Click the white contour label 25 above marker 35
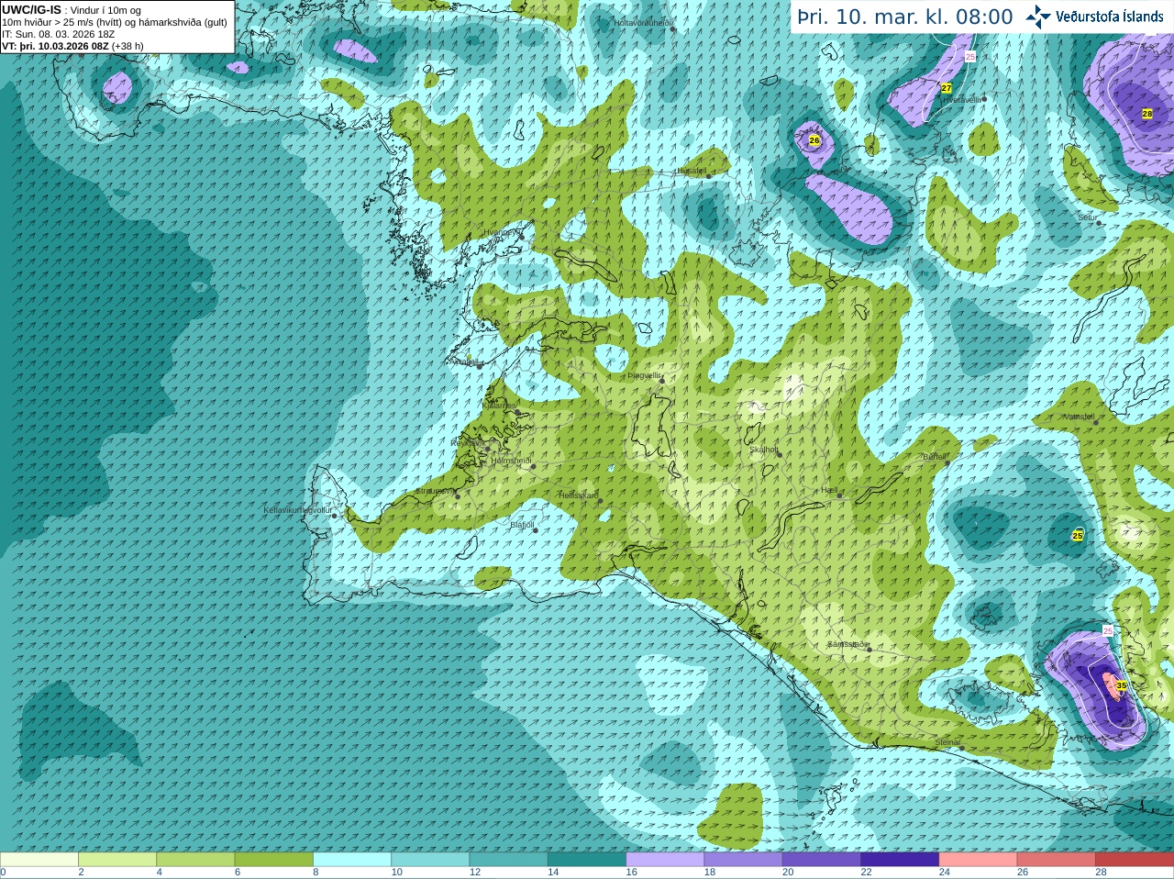1174x879 pixels. [x=1108, y=631]
